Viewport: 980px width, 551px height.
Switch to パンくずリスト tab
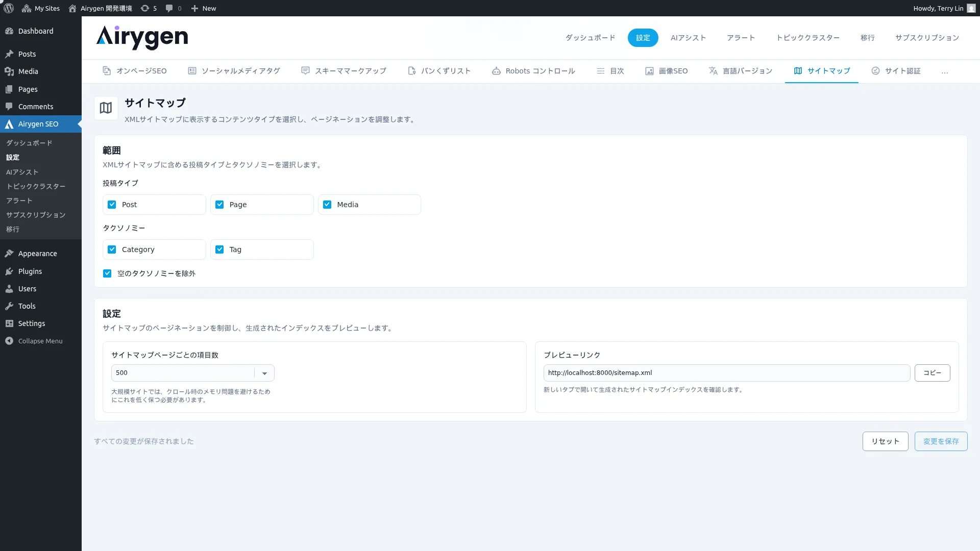439,71
